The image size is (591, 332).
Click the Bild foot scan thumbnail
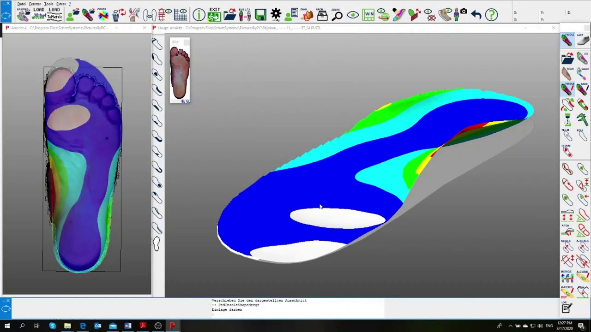tap(180, 72)
